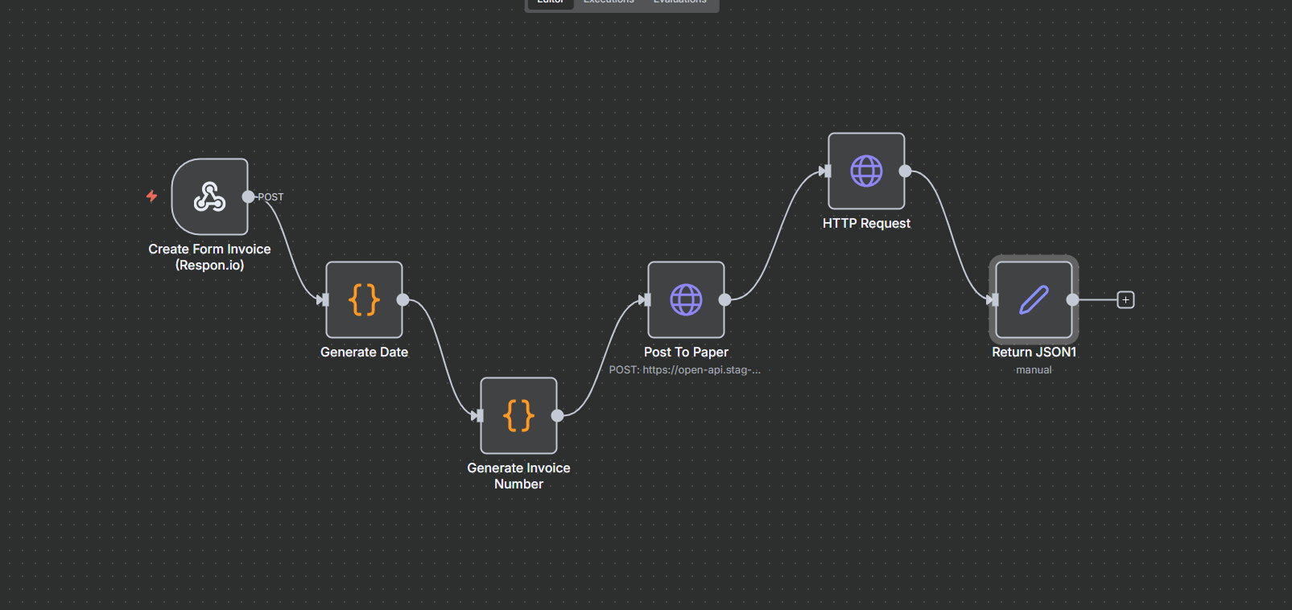
Task: Open the Executions tab
Action: point(609,2)
